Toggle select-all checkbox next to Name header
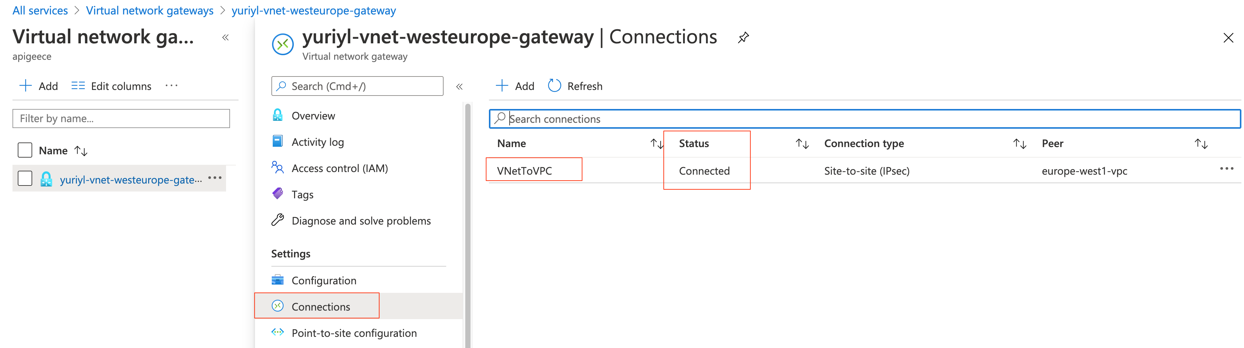 pos(25,150)
